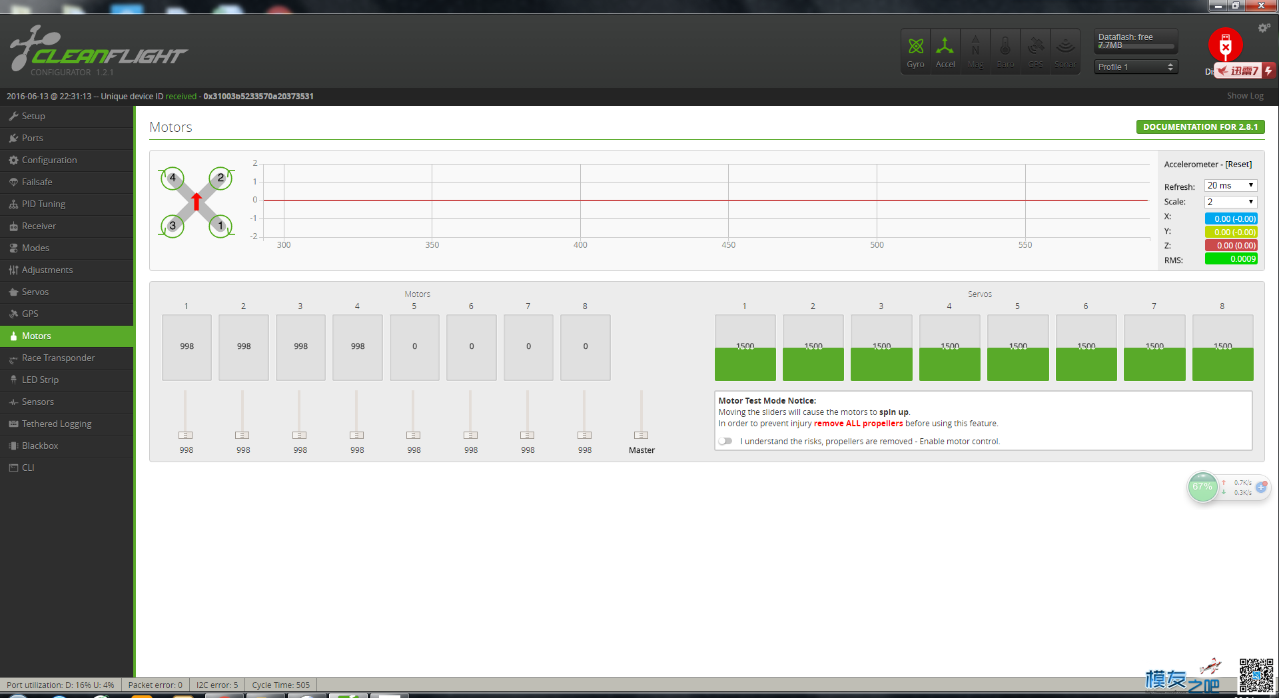The height and width of the screenshot is (698, 1279).
Task: Click the Sensors icon in sidebar
Action: point(13,402)
